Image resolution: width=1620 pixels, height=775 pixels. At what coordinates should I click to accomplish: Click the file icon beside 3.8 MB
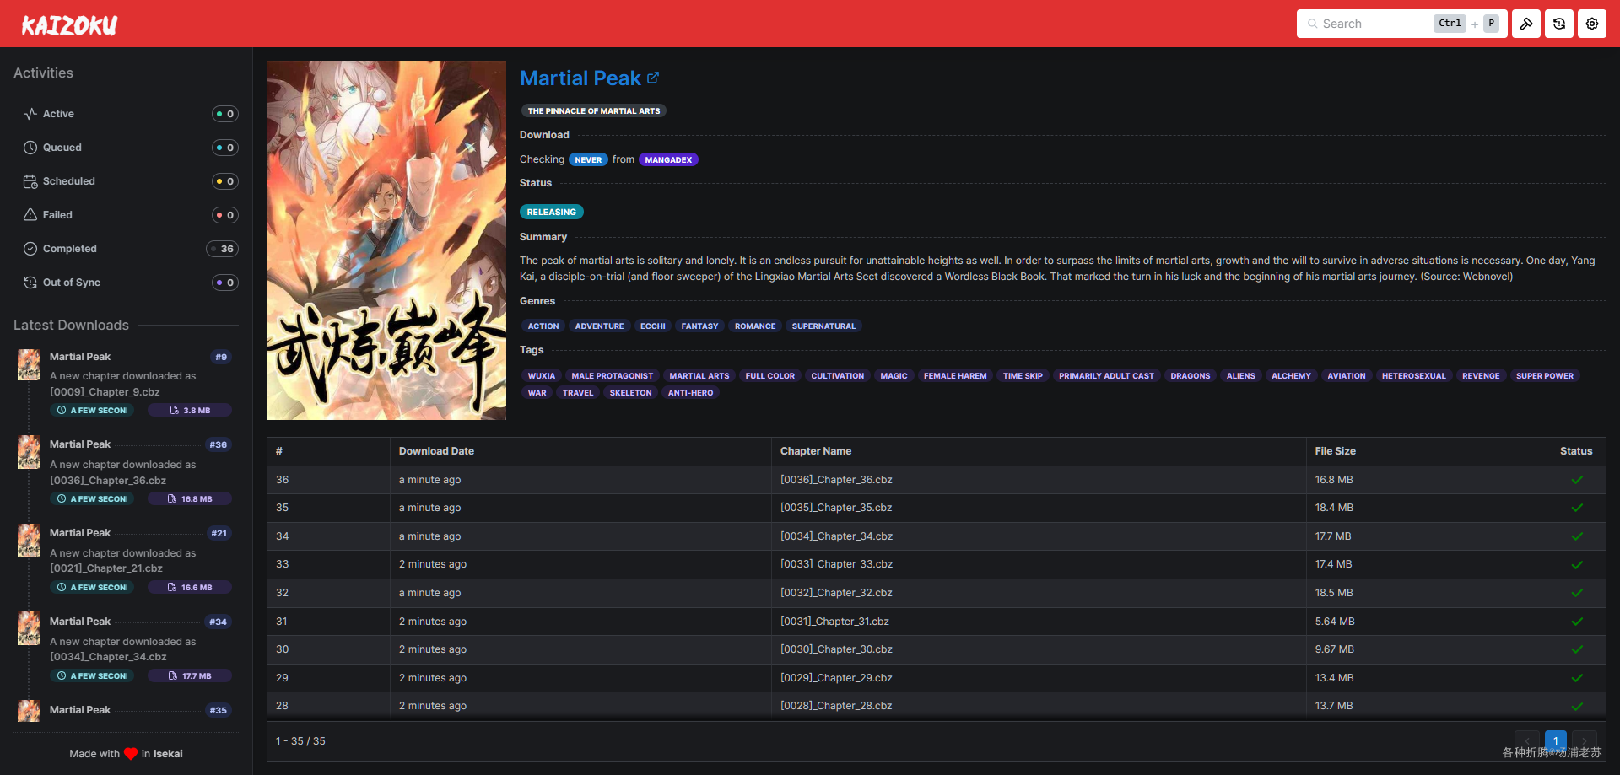click(x=175, y=411)
